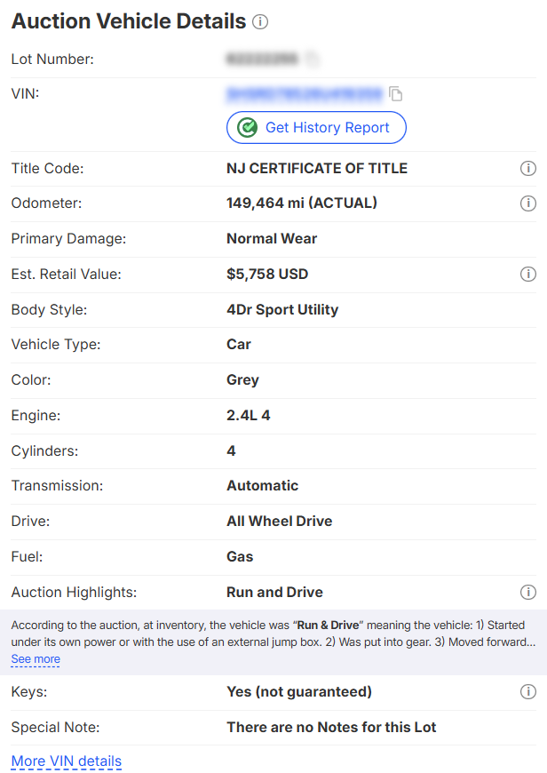Click the Auction Vehicle Details heading

(128, 21)
